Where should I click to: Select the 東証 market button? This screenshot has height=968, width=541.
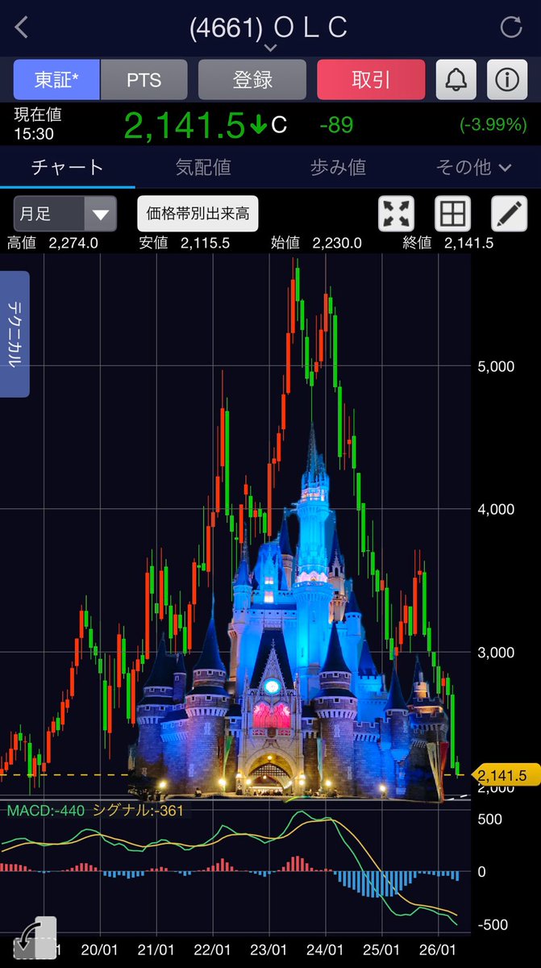coord(56,80)
